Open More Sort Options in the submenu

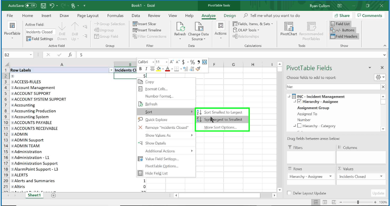click(x=220, y=127)
